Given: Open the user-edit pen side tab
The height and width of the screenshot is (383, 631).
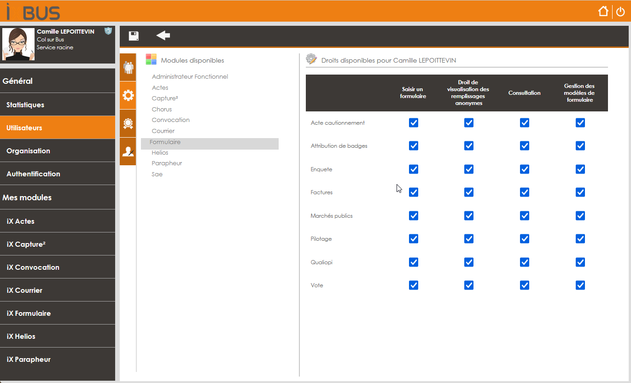Looking at the screenshot, I should coord(128,151).
